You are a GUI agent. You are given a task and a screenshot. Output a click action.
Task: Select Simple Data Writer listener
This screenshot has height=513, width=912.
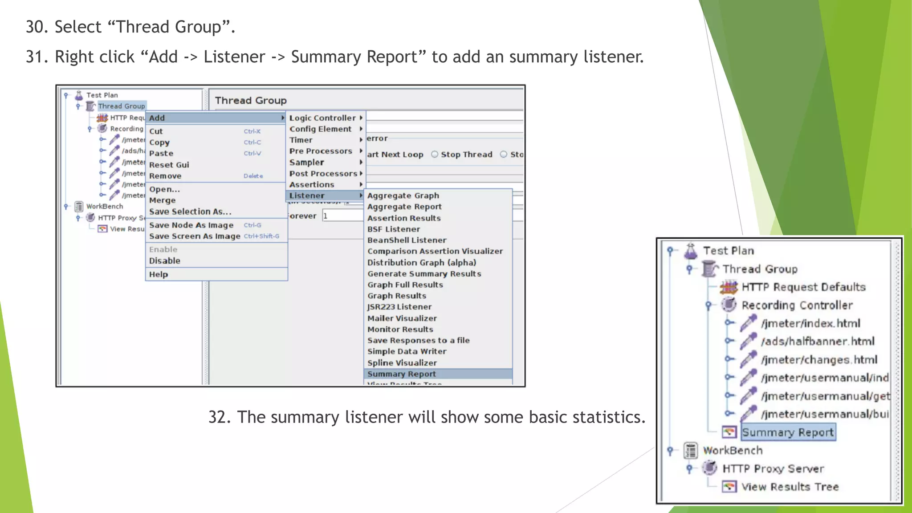pyautogui.click(x=438, y=351)
